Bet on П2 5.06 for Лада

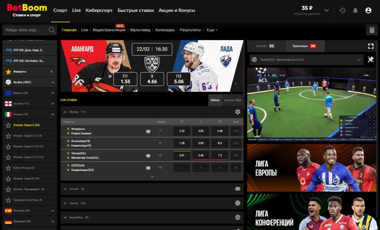pyautogui.click(x=179, y=79)
